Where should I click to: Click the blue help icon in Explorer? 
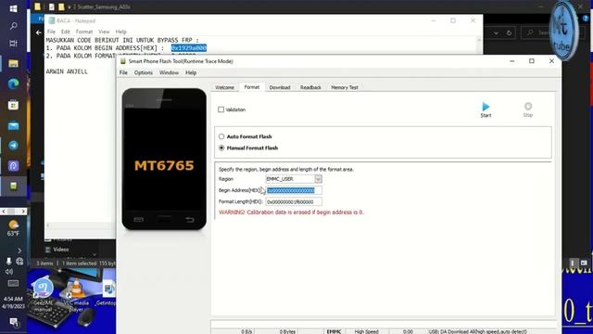tap(586, 19)
